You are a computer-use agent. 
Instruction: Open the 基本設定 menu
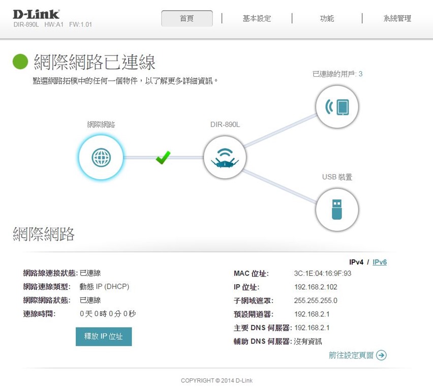coord(257,18)
